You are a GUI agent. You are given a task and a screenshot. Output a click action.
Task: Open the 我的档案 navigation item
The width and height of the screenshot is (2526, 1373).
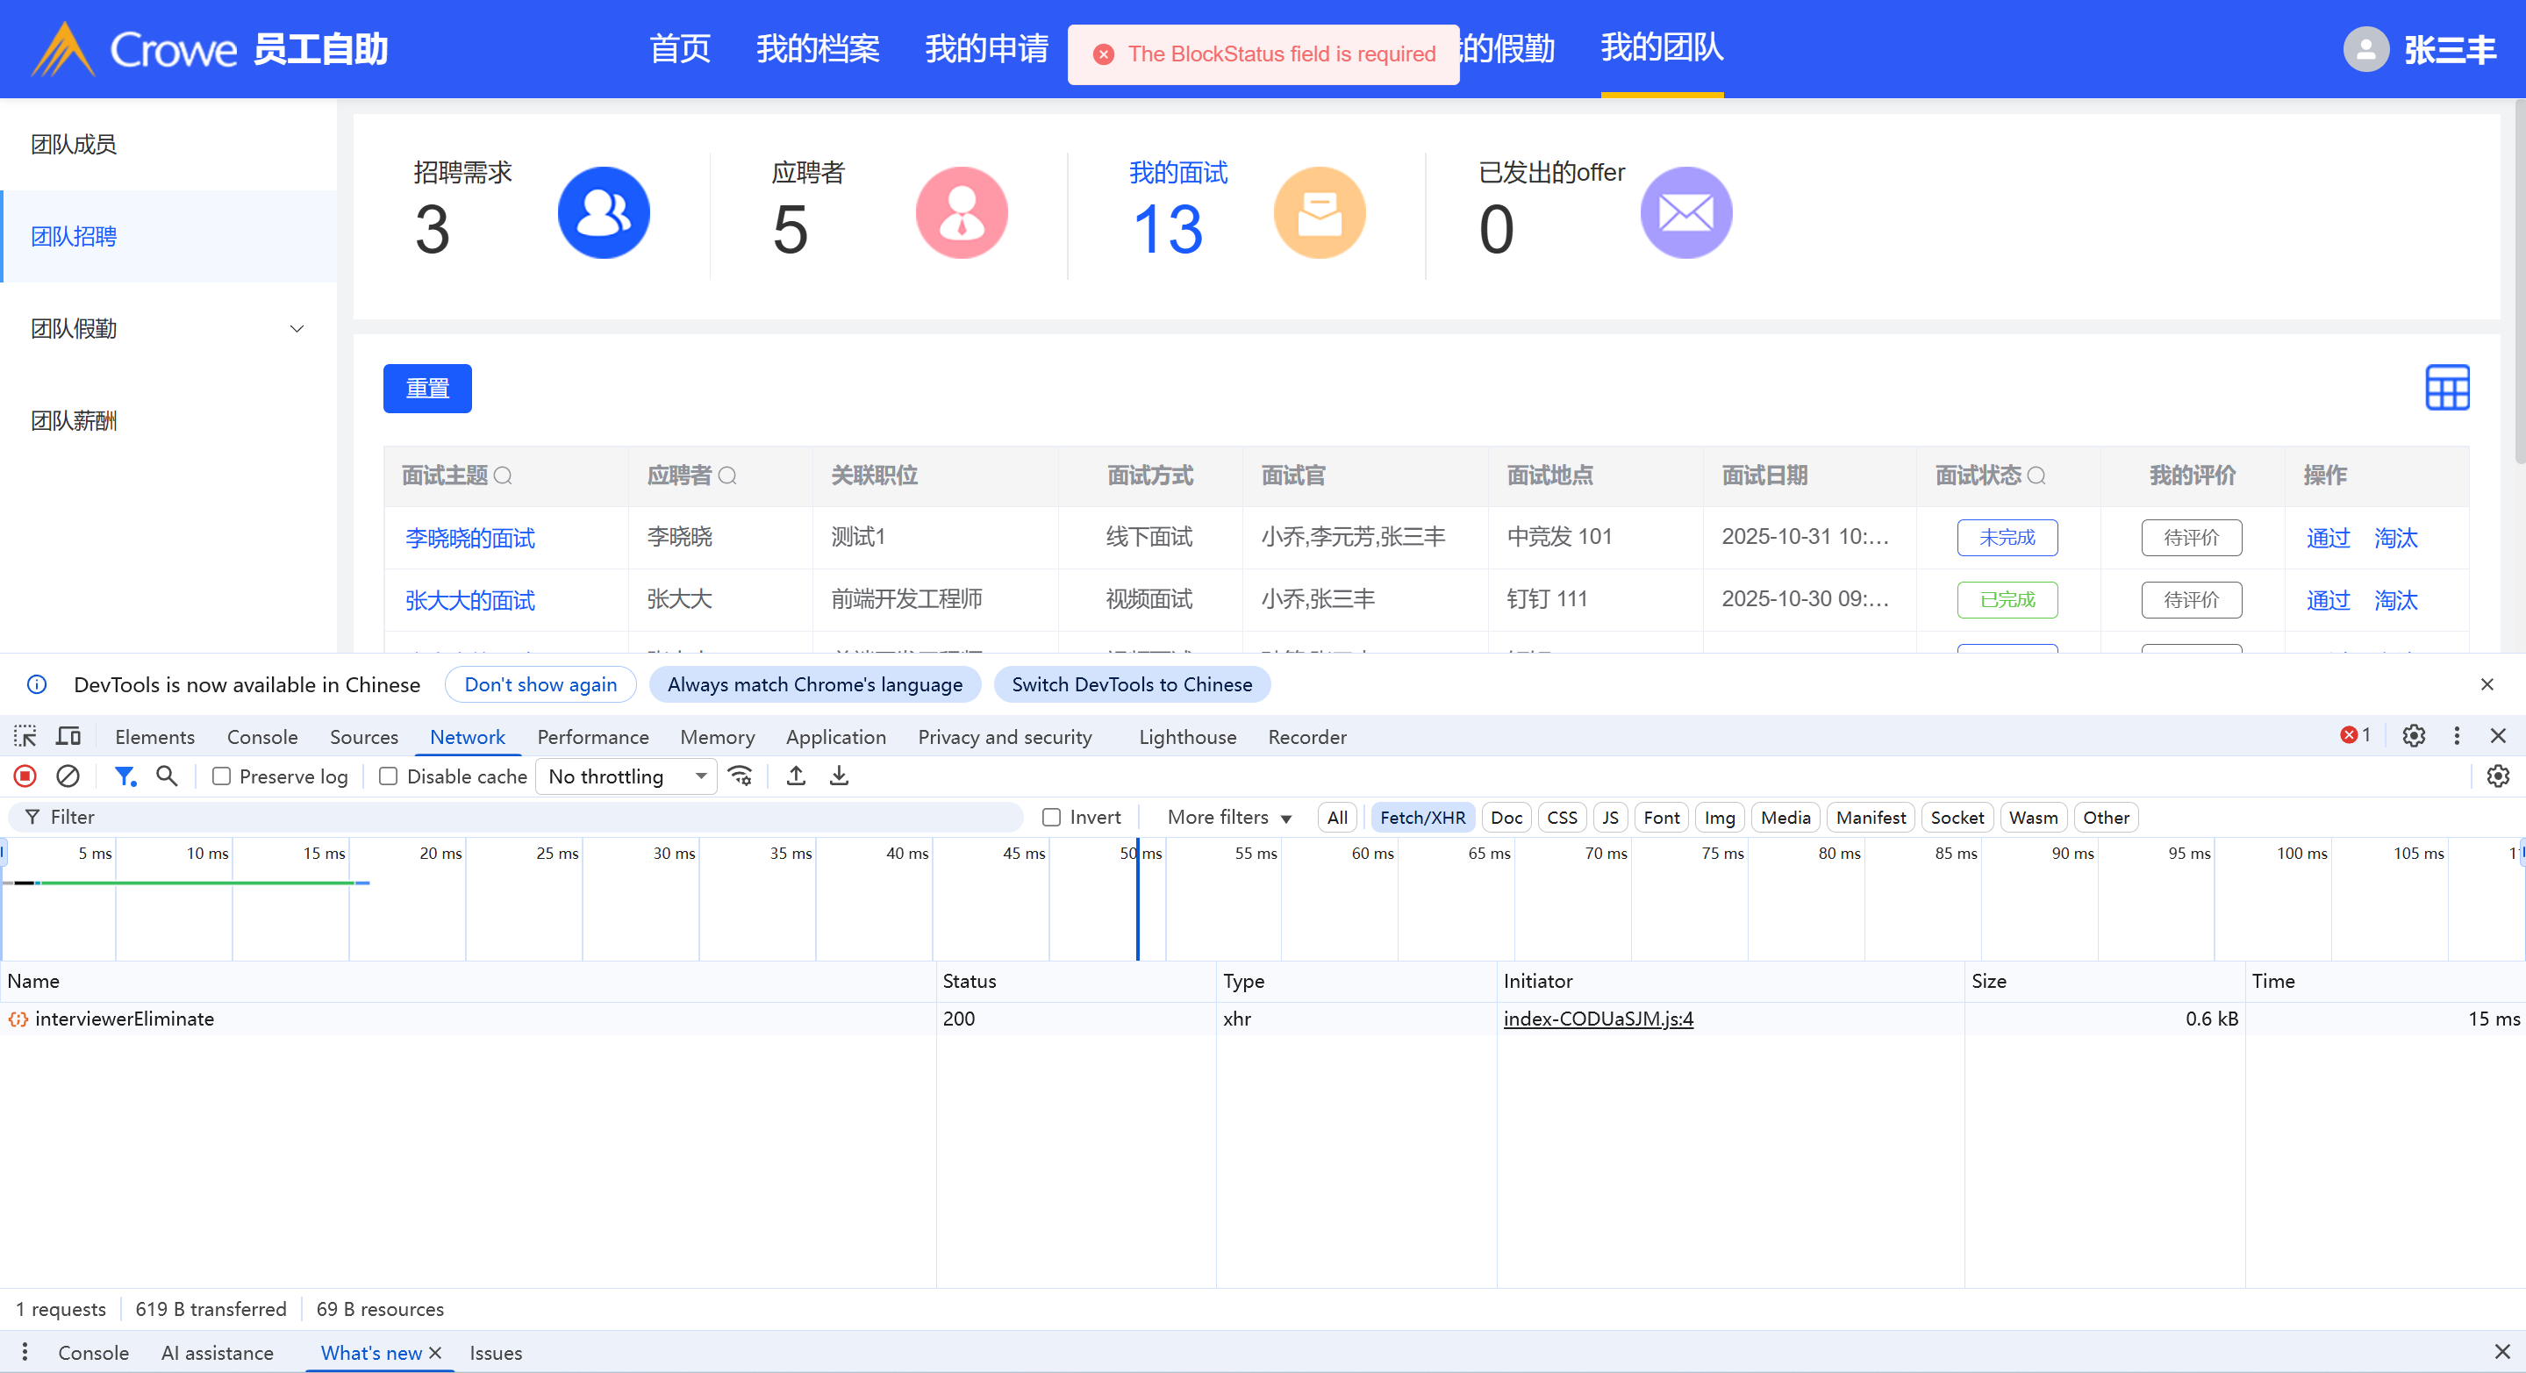pyautogui.click(x=817, y=48)
